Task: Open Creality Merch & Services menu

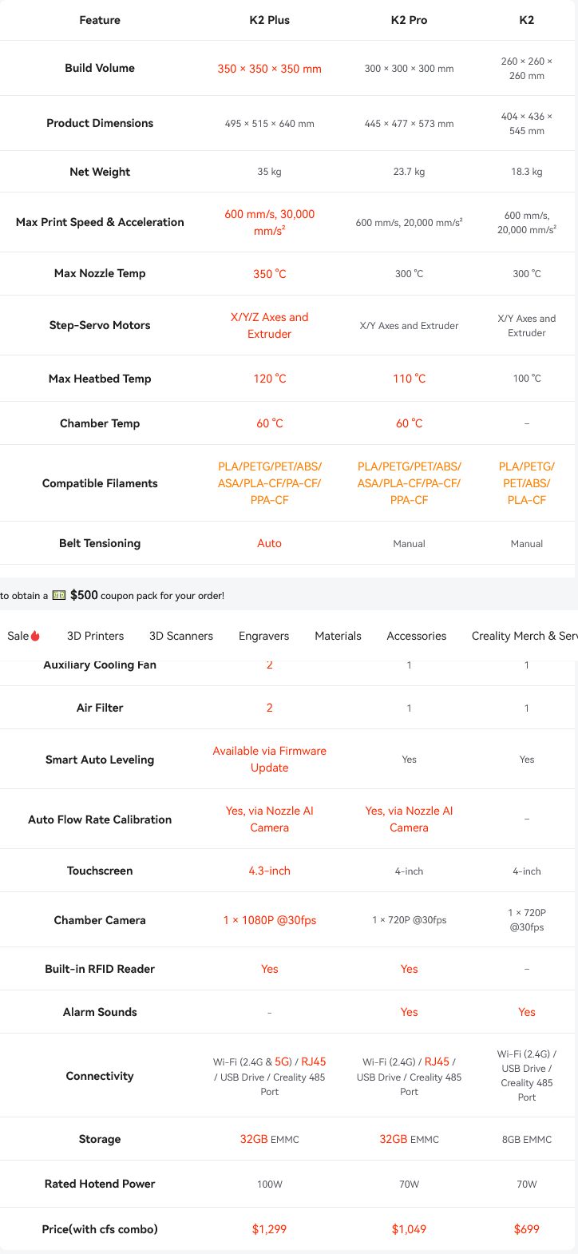Action: [524, 636]
